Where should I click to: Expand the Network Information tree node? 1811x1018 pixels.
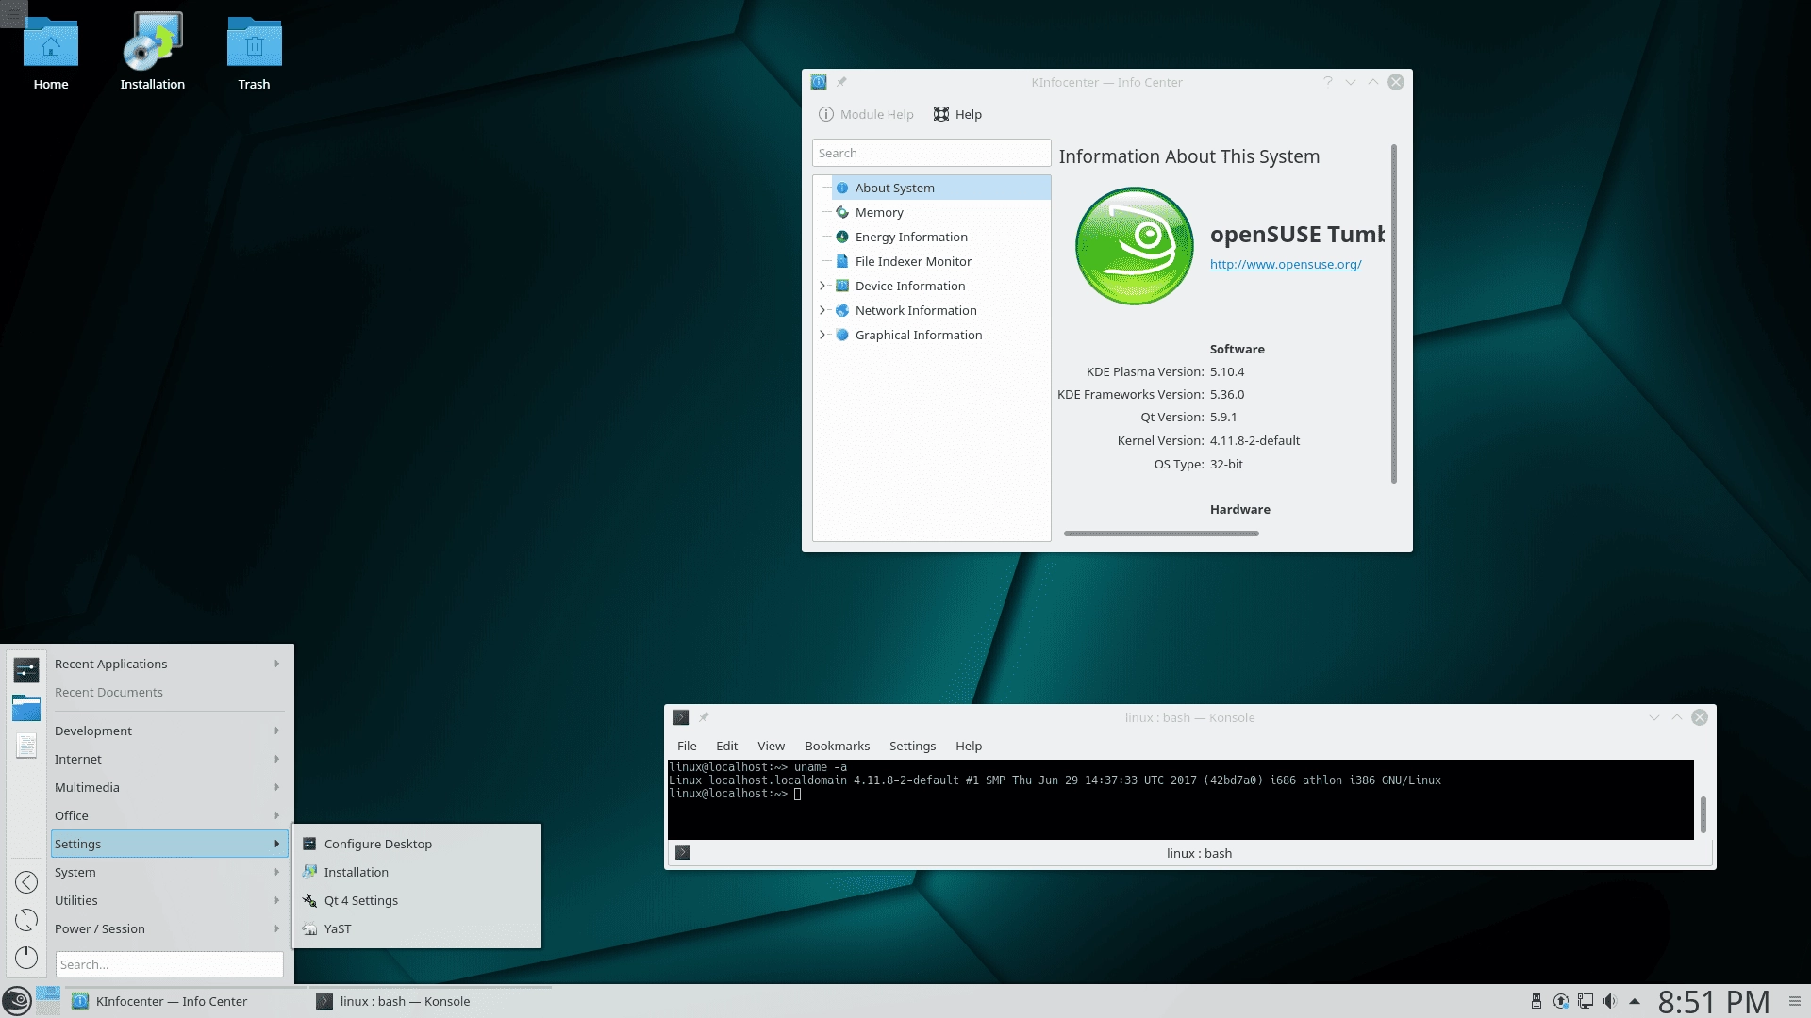coord(822,310)
